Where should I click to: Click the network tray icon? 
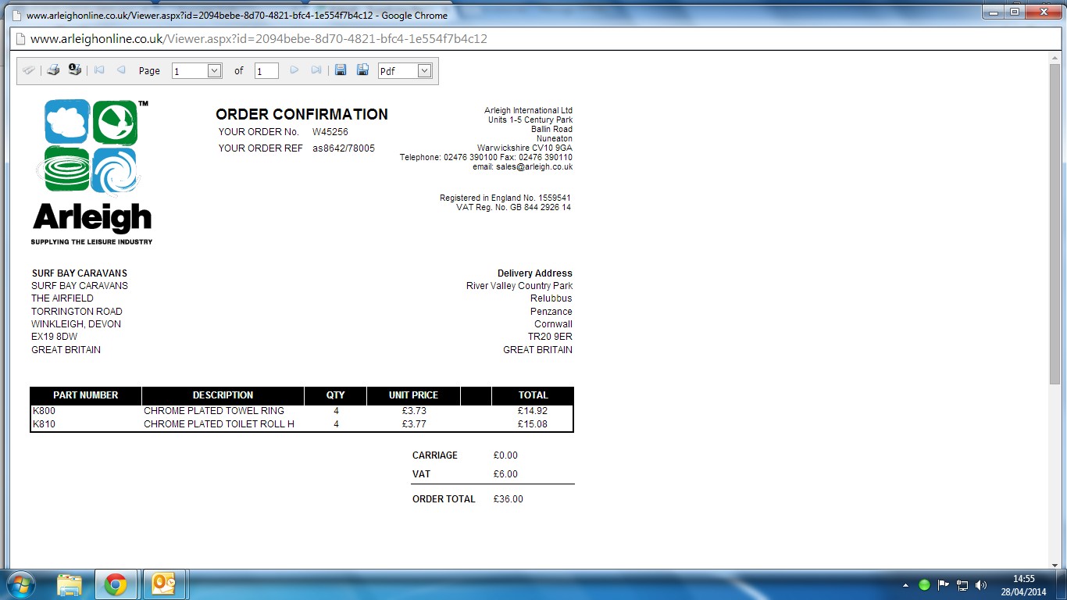tap(962, 585)
